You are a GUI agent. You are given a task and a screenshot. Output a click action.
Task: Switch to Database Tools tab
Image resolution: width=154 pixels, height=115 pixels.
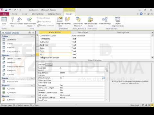[x=54, y=14]
